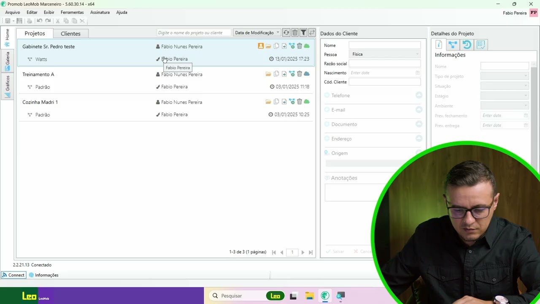Click the Nome field in Dados do Cliente

(384, 45)
